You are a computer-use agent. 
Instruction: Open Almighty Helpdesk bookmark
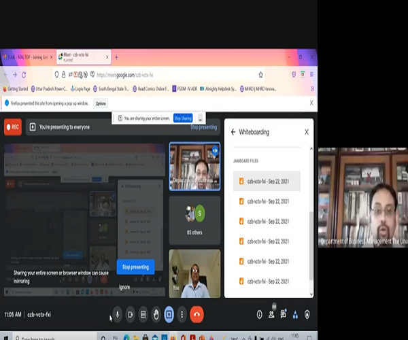pyautogui.click(x=218, y=88)
